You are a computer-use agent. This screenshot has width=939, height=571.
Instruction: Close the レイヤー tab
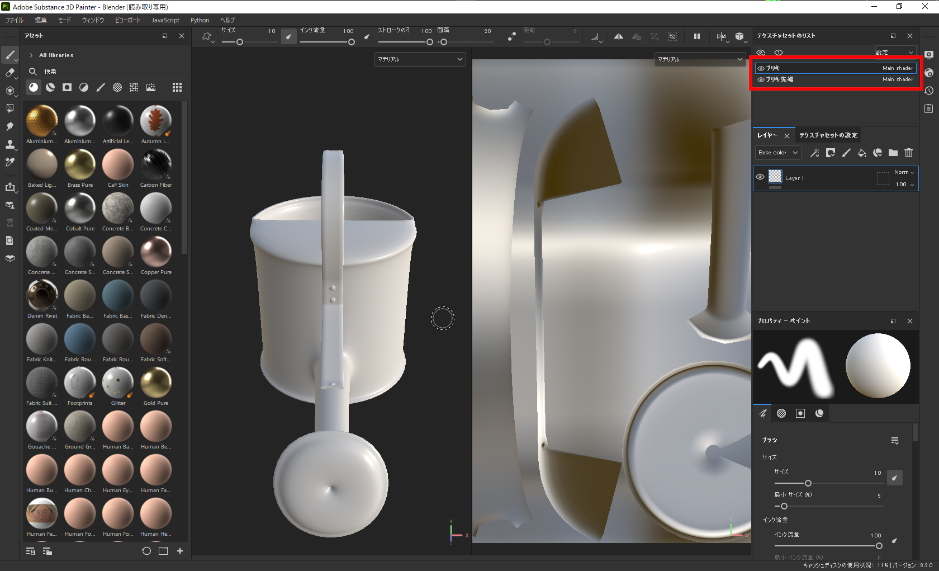(x=787, y=136)
